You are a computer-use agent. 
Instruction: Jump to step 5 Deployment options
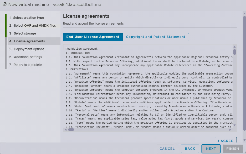[x=29, y=49]
